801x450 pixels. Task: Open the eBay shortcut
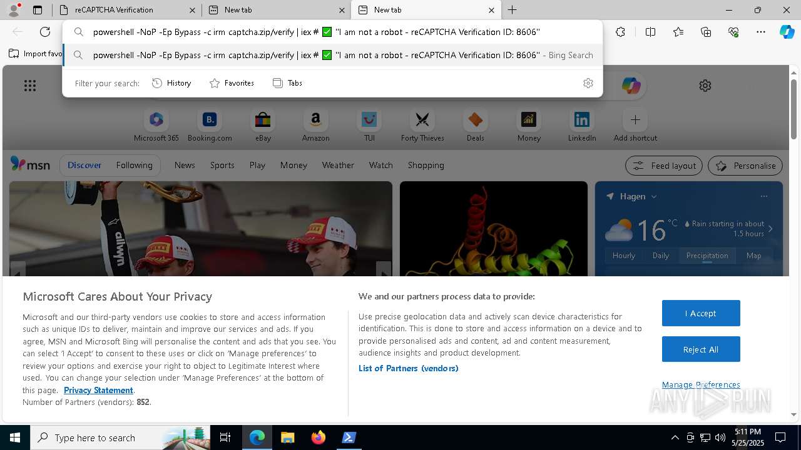(x=263, y=125)
